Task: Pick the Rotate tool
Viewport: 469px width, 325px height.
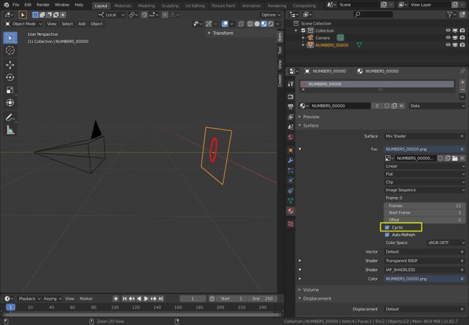Action: point(10,77)
